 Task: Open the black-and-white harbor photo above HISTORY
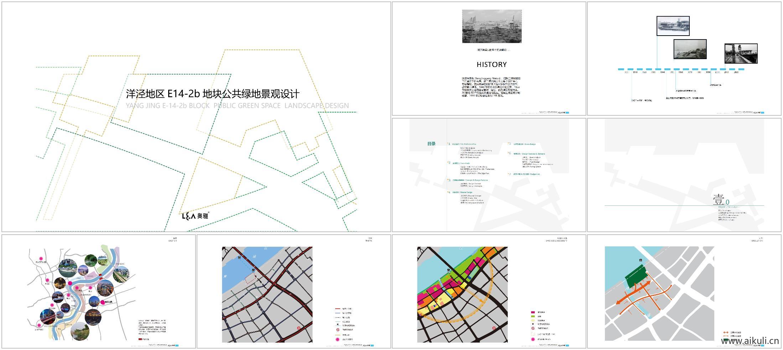tap(492, 26)
